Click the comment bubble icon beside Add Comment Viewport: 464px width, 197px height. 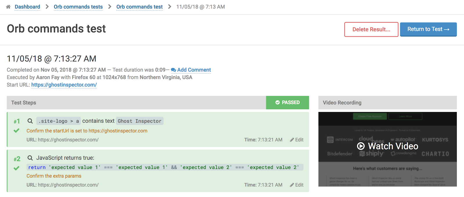[173, 70]
